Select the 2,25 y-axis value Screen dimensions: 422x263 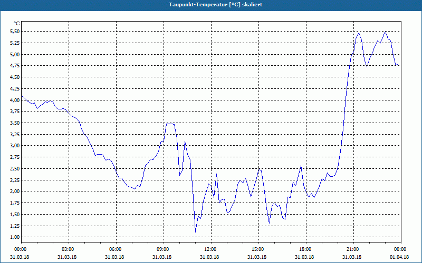tap(15, 180)
